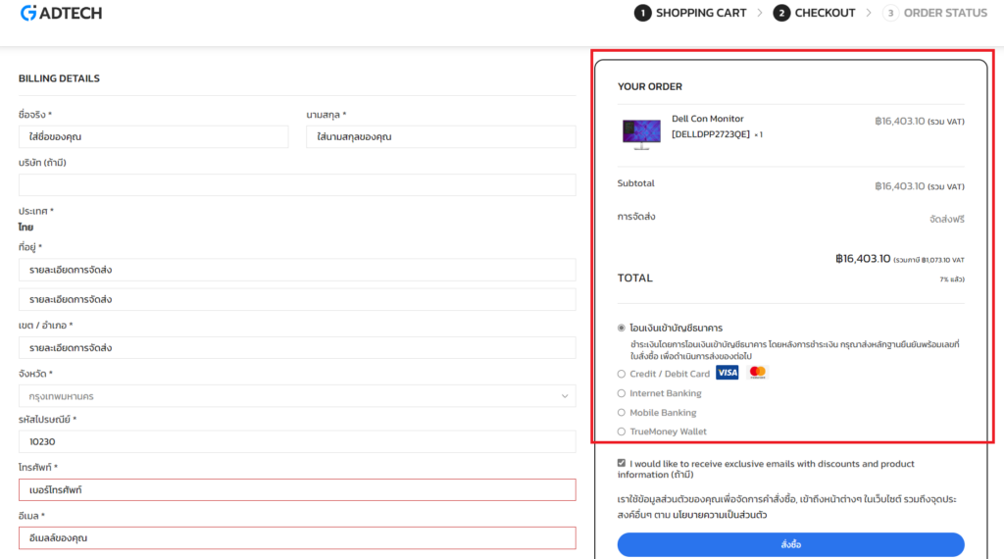
Task: Uncheck the exclusive emails checkbox
Action: click(622, 464)
